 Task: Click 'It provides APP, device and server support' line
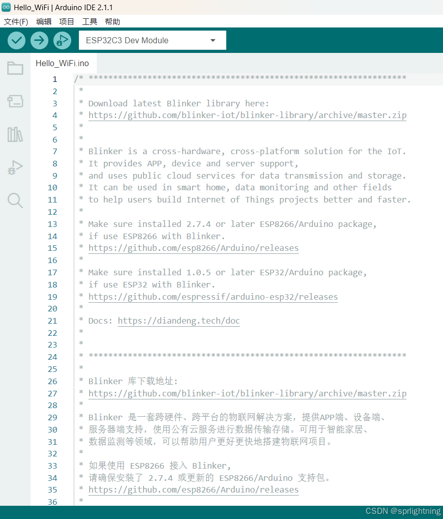click(193, 163)
